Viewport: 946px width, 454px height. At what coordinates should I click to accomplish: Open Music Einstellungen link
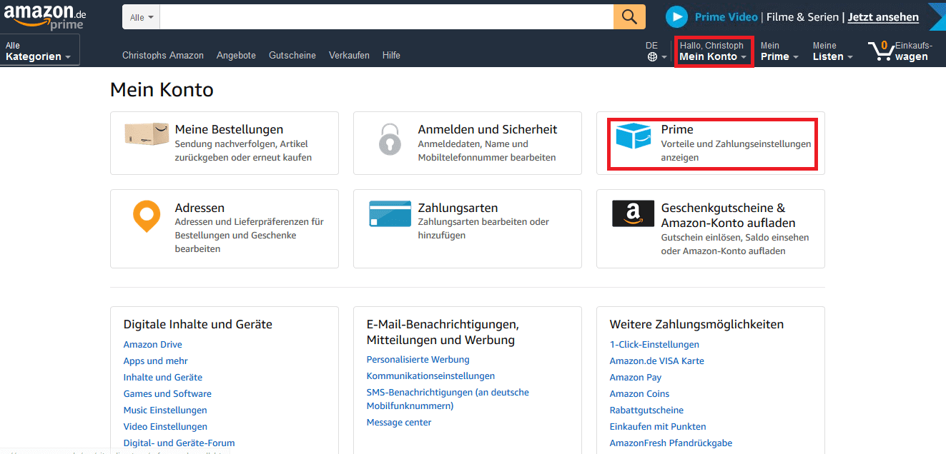click(x=165, y=410)
